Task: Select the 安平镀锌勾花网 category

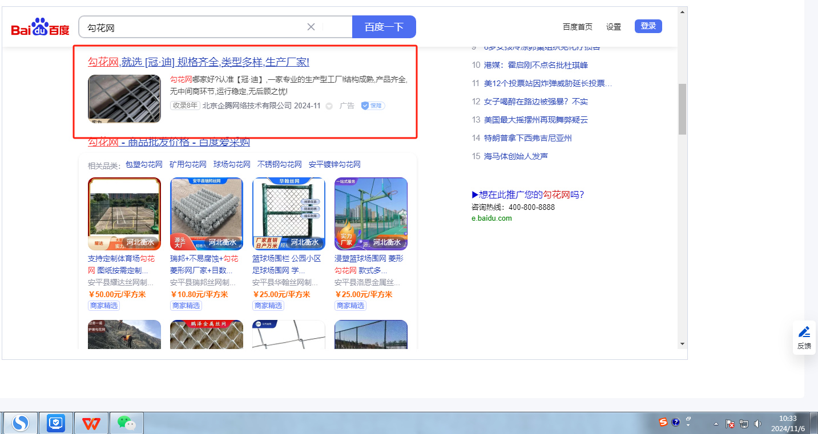Action: click(x=335, y=164)
